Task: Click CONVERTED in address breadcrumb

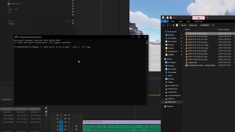Action: tap(205, 25)
